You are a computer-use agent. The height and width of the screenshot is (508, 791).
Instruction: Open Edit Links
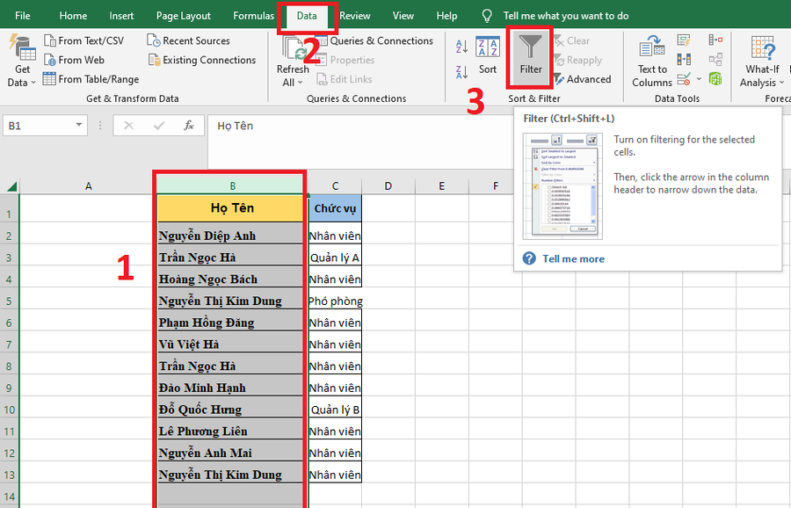[344, 79]
